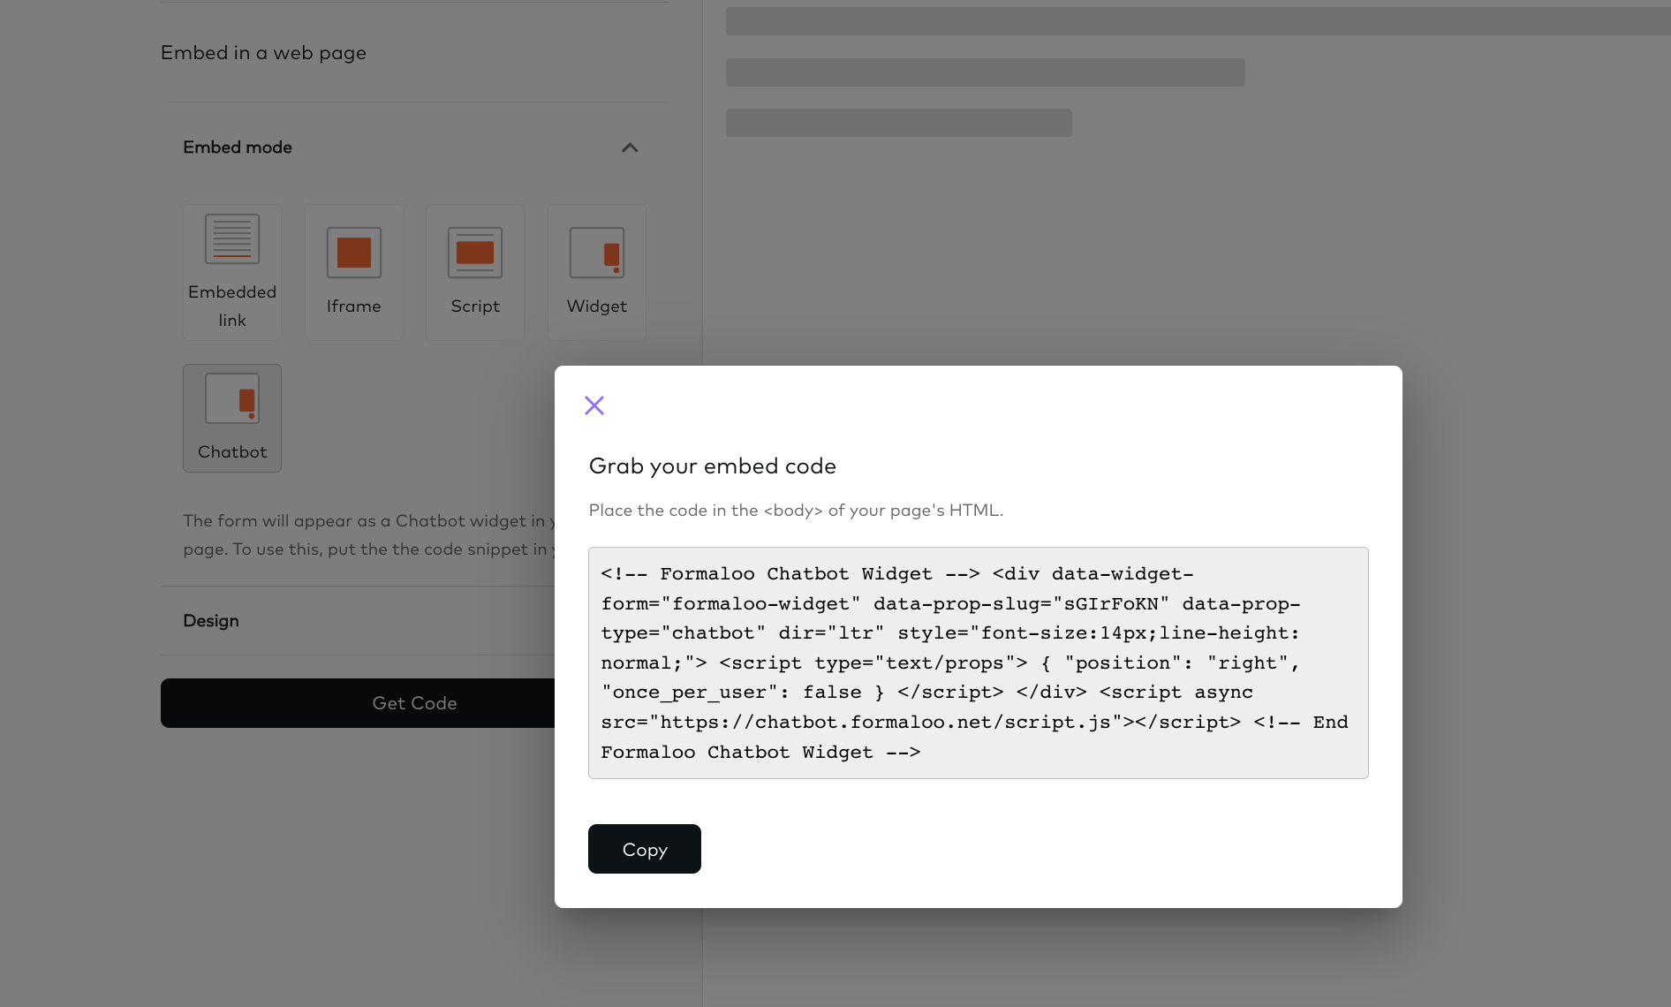Select the Embedded link embed mode

tap(232, 272)
